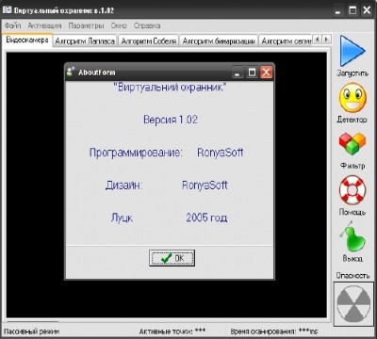Viewport: 377px width, 339px height.
Task: Switch to the Алгоритм Лапласа tab
Action: point(85,41)
